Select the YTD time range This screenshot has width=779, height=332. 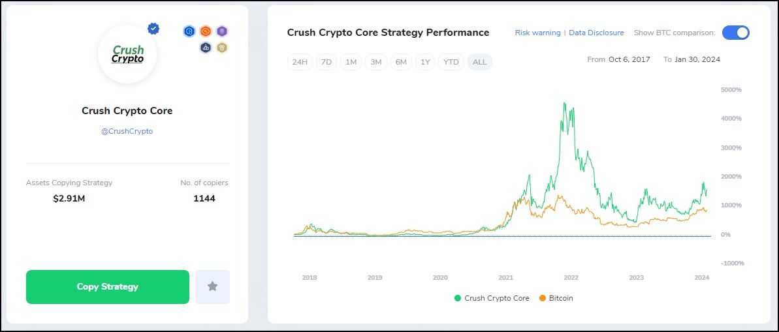(x=451, y=62)
